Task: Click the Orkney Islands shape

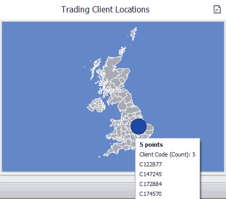Action: click(x=122, y=51)
